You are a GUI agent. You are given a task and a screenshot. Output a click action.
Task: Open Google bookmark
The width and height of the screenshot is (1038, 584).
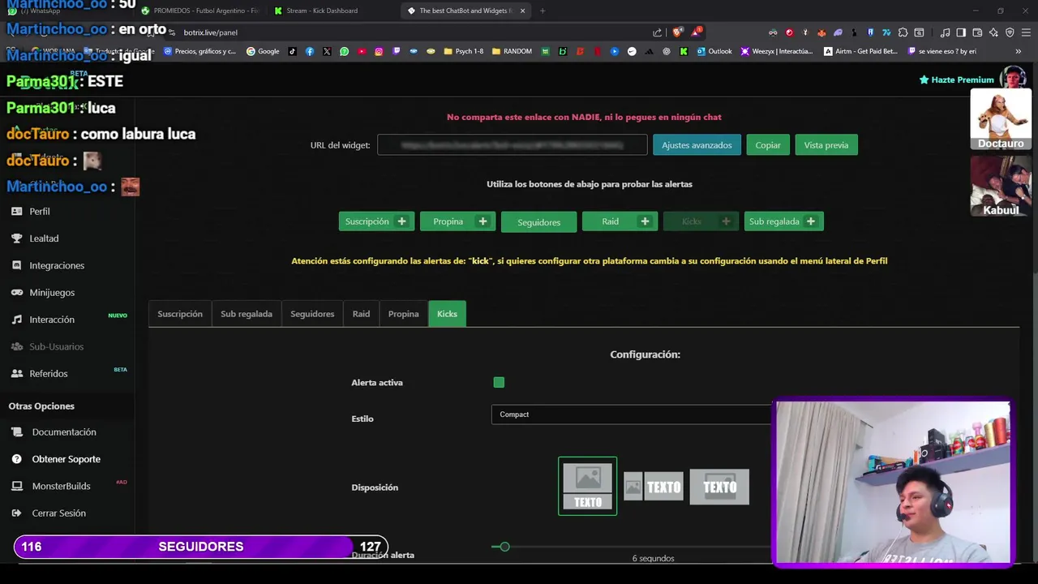[x=263, y=51]
